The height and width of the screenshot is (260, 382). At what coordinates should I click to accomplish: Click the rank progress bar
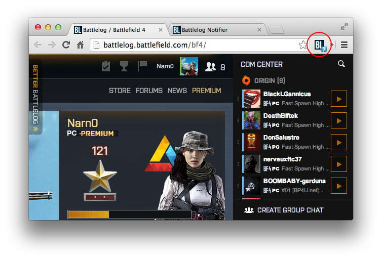pyautogui.click(x=129, y=214)
